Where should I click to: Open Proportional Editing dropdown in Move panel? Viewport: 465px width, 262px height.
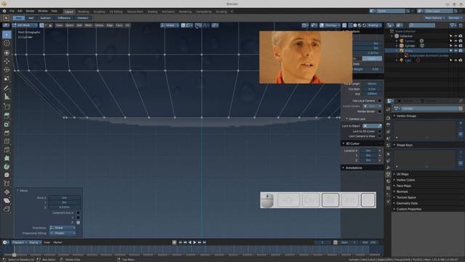[62, 233]
